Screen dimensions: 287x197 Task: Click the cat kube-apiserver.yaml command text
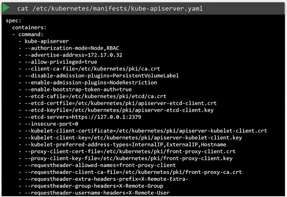click(110, 8)
